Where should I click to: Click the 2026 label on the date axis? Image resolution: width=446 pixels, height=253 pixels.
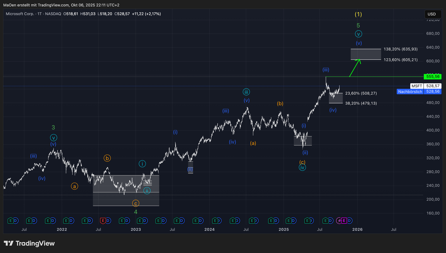click(x=357, y=230)
